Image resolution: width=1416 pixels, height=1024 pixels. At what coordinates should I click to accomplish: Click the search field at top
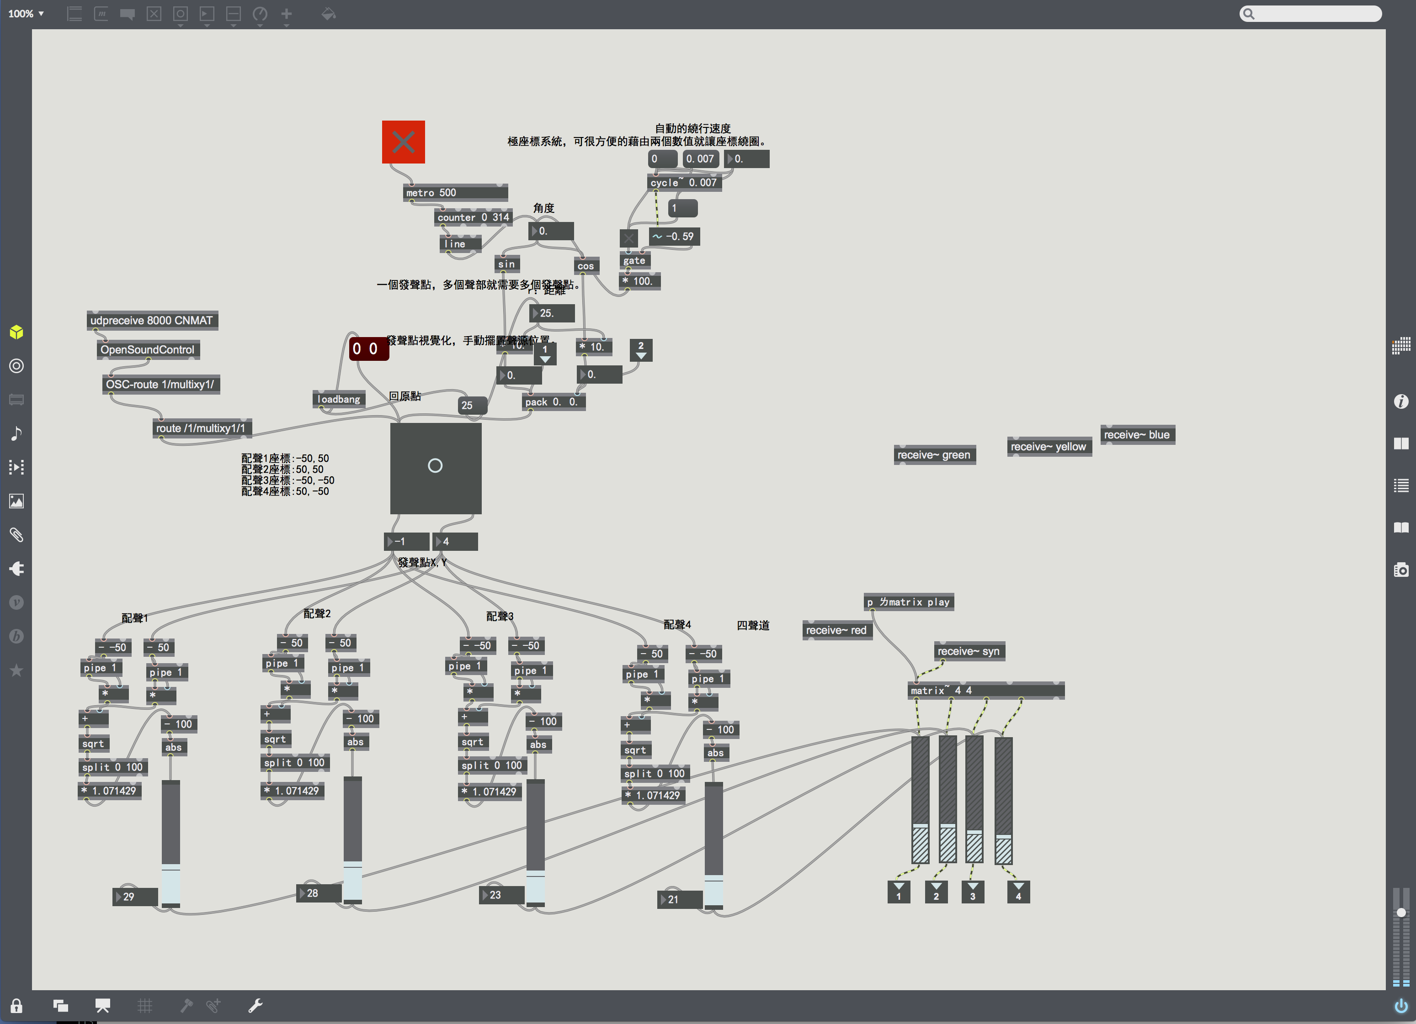point(1311,14)
